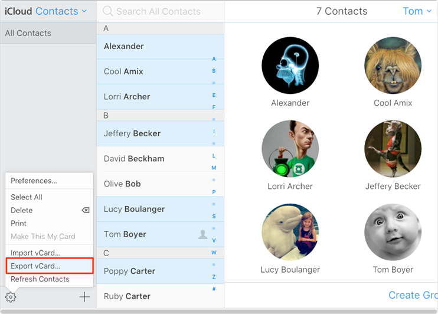438x314 pixels.
Task: Jump to letter B in index
Action: point(214,71)
